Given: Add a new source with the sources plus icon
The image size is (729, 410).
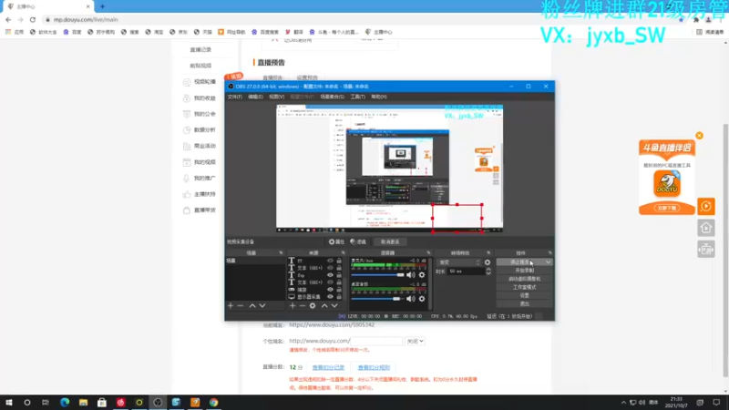Looking at the screenshot, I should [293, 306].
